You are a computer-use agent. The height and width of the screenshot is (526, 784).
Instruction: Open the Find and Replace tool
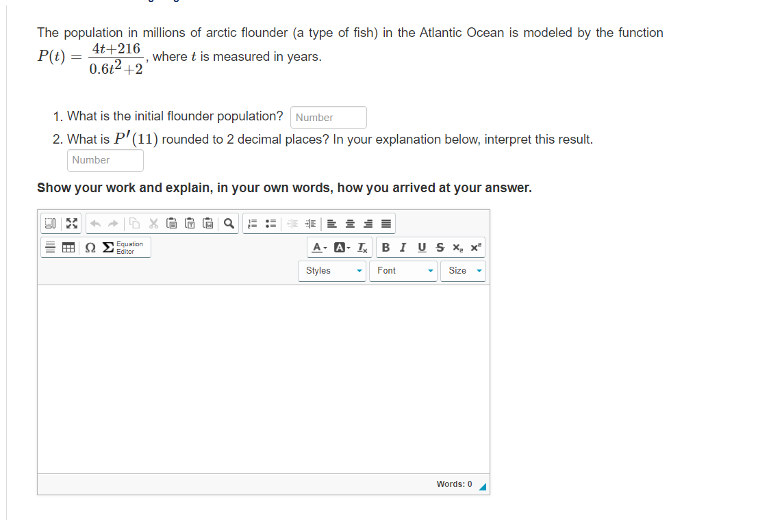coord(230,224)
